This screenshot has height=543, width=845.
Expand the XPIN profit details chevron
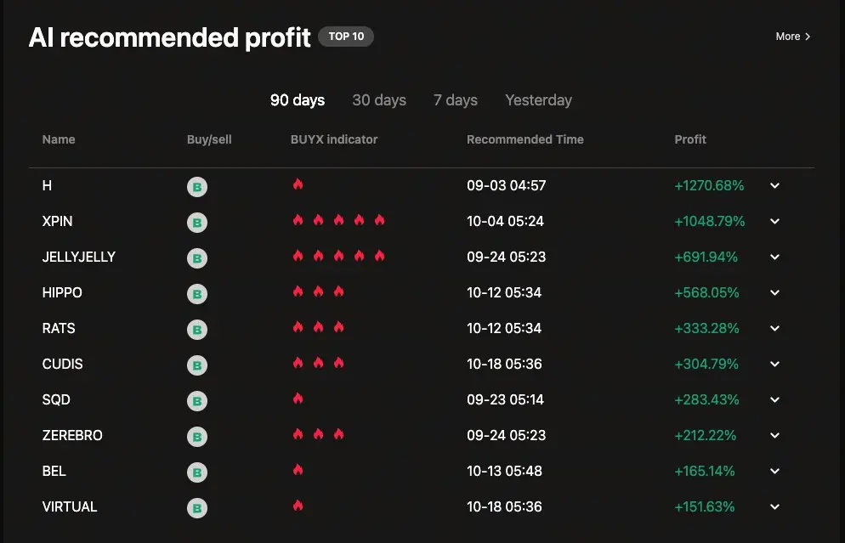click(775, 221)
